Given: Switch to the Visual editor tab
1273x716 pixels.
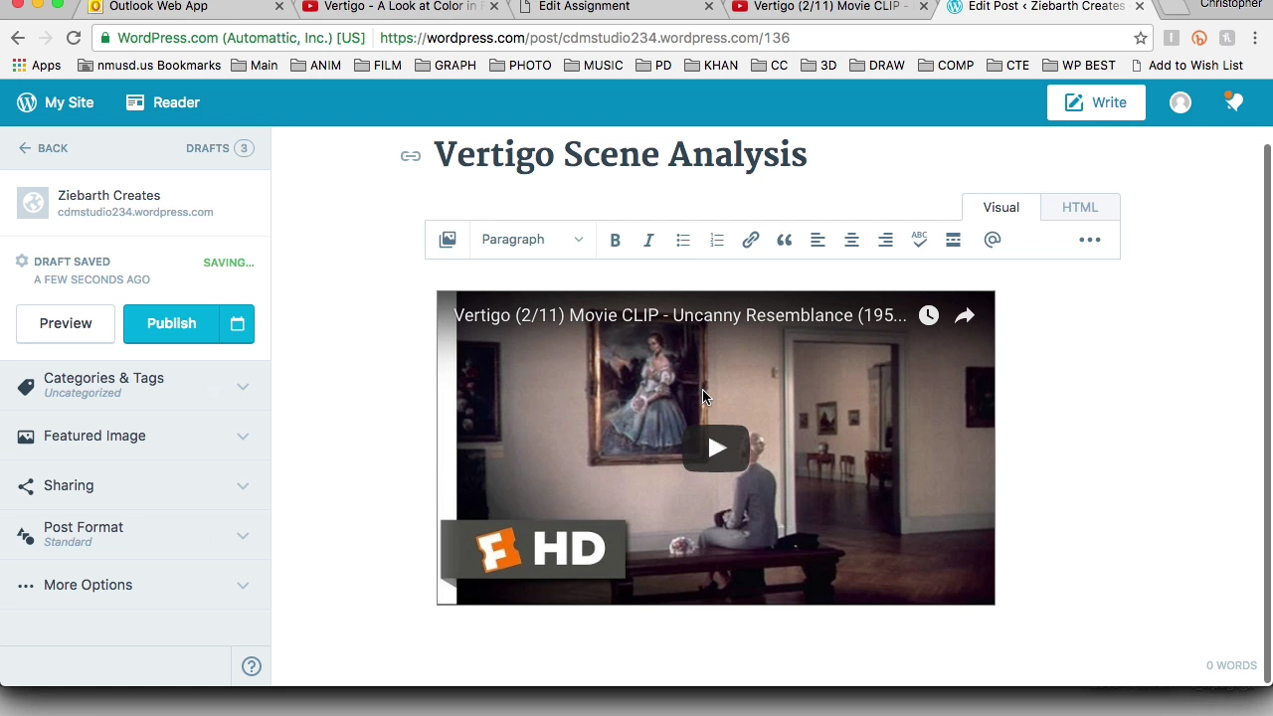Looking at the screenshot, I should pos(1001,207).
